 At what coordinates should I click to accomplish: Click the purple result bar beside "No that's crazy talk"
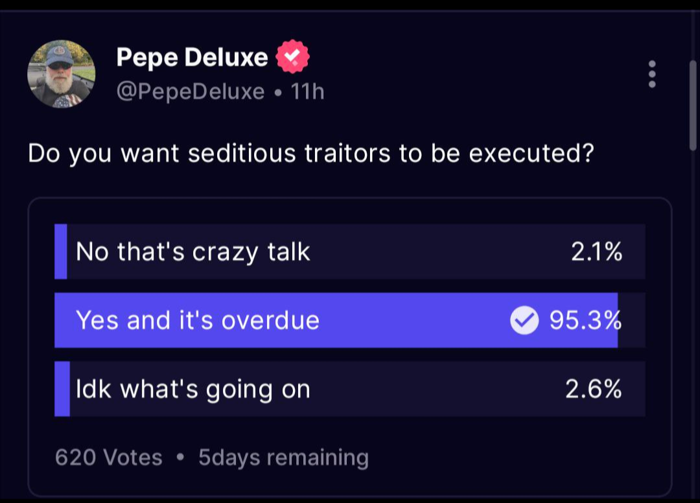pos(61,251)
